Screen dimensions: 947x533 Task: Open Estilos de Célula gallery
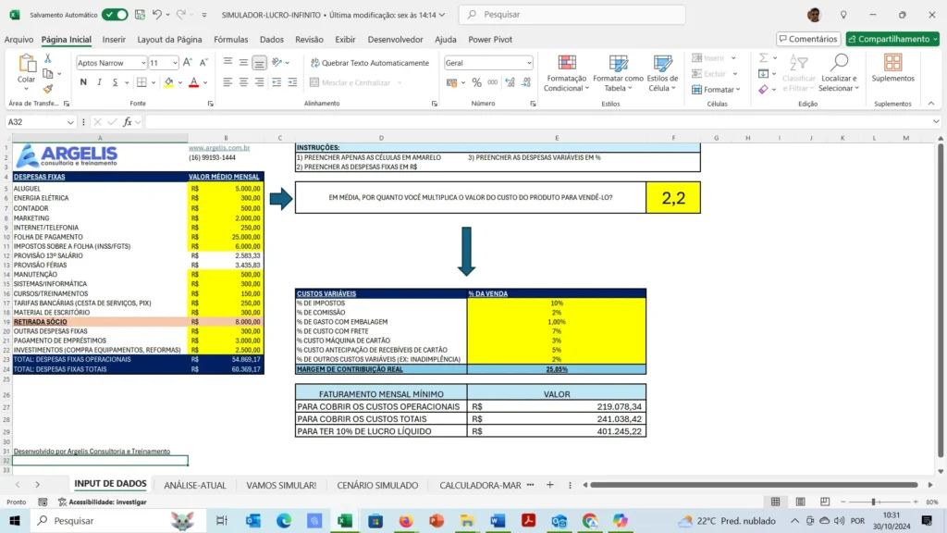point(662,73)
